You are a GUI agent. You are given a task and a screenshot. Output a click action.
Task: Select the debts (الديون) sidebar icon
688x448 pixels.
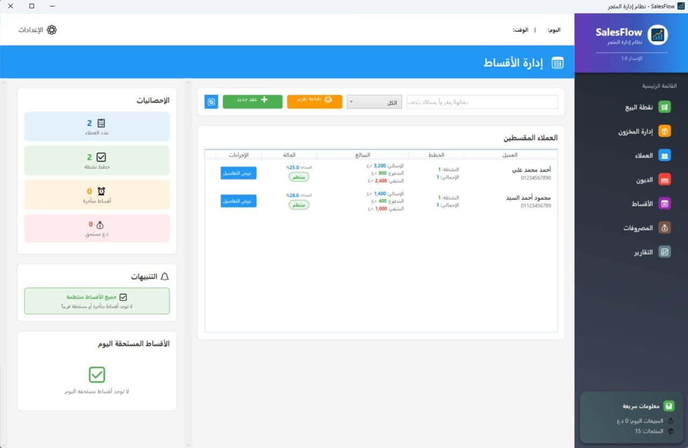point(665,180)
